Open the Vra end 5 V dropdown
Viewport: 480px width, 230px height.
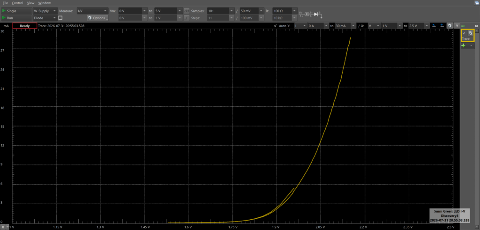point(169,11)
